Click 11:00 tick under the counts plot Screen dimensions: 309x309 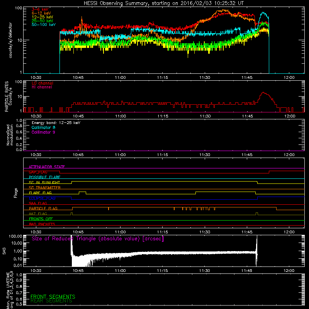coord(120,78)
